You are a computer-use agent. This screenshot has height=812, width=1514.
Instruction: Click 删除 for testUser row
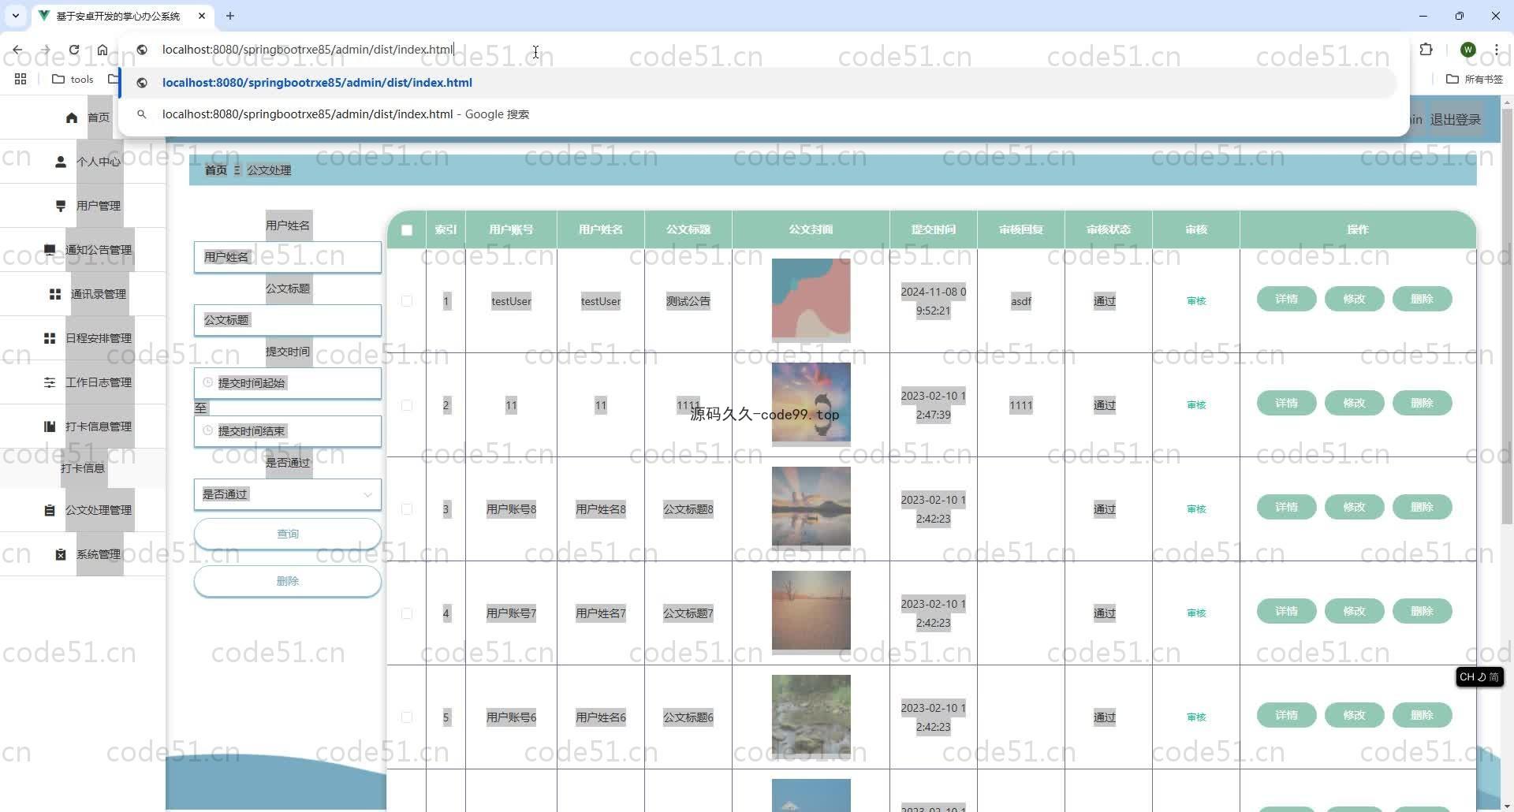(1422, 299)
